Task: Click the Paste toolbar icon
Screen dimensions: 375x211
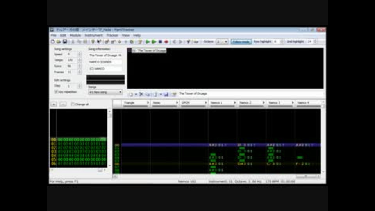Action: point(85,42)
